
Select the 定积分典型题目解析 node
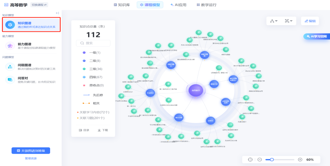230,125
